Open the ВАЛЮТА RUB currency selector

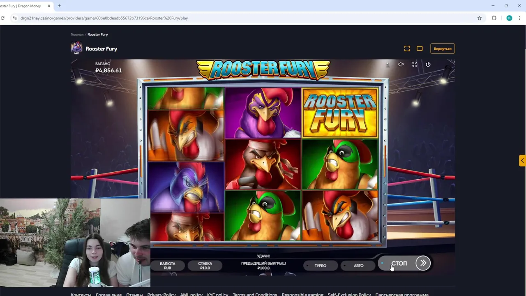pyautogui.click(x=167, y=266)
